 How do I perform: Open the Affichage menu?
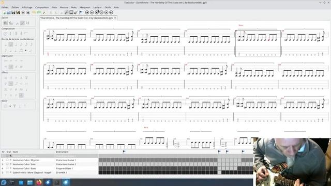pyautogui.click(x=27, y=7)
